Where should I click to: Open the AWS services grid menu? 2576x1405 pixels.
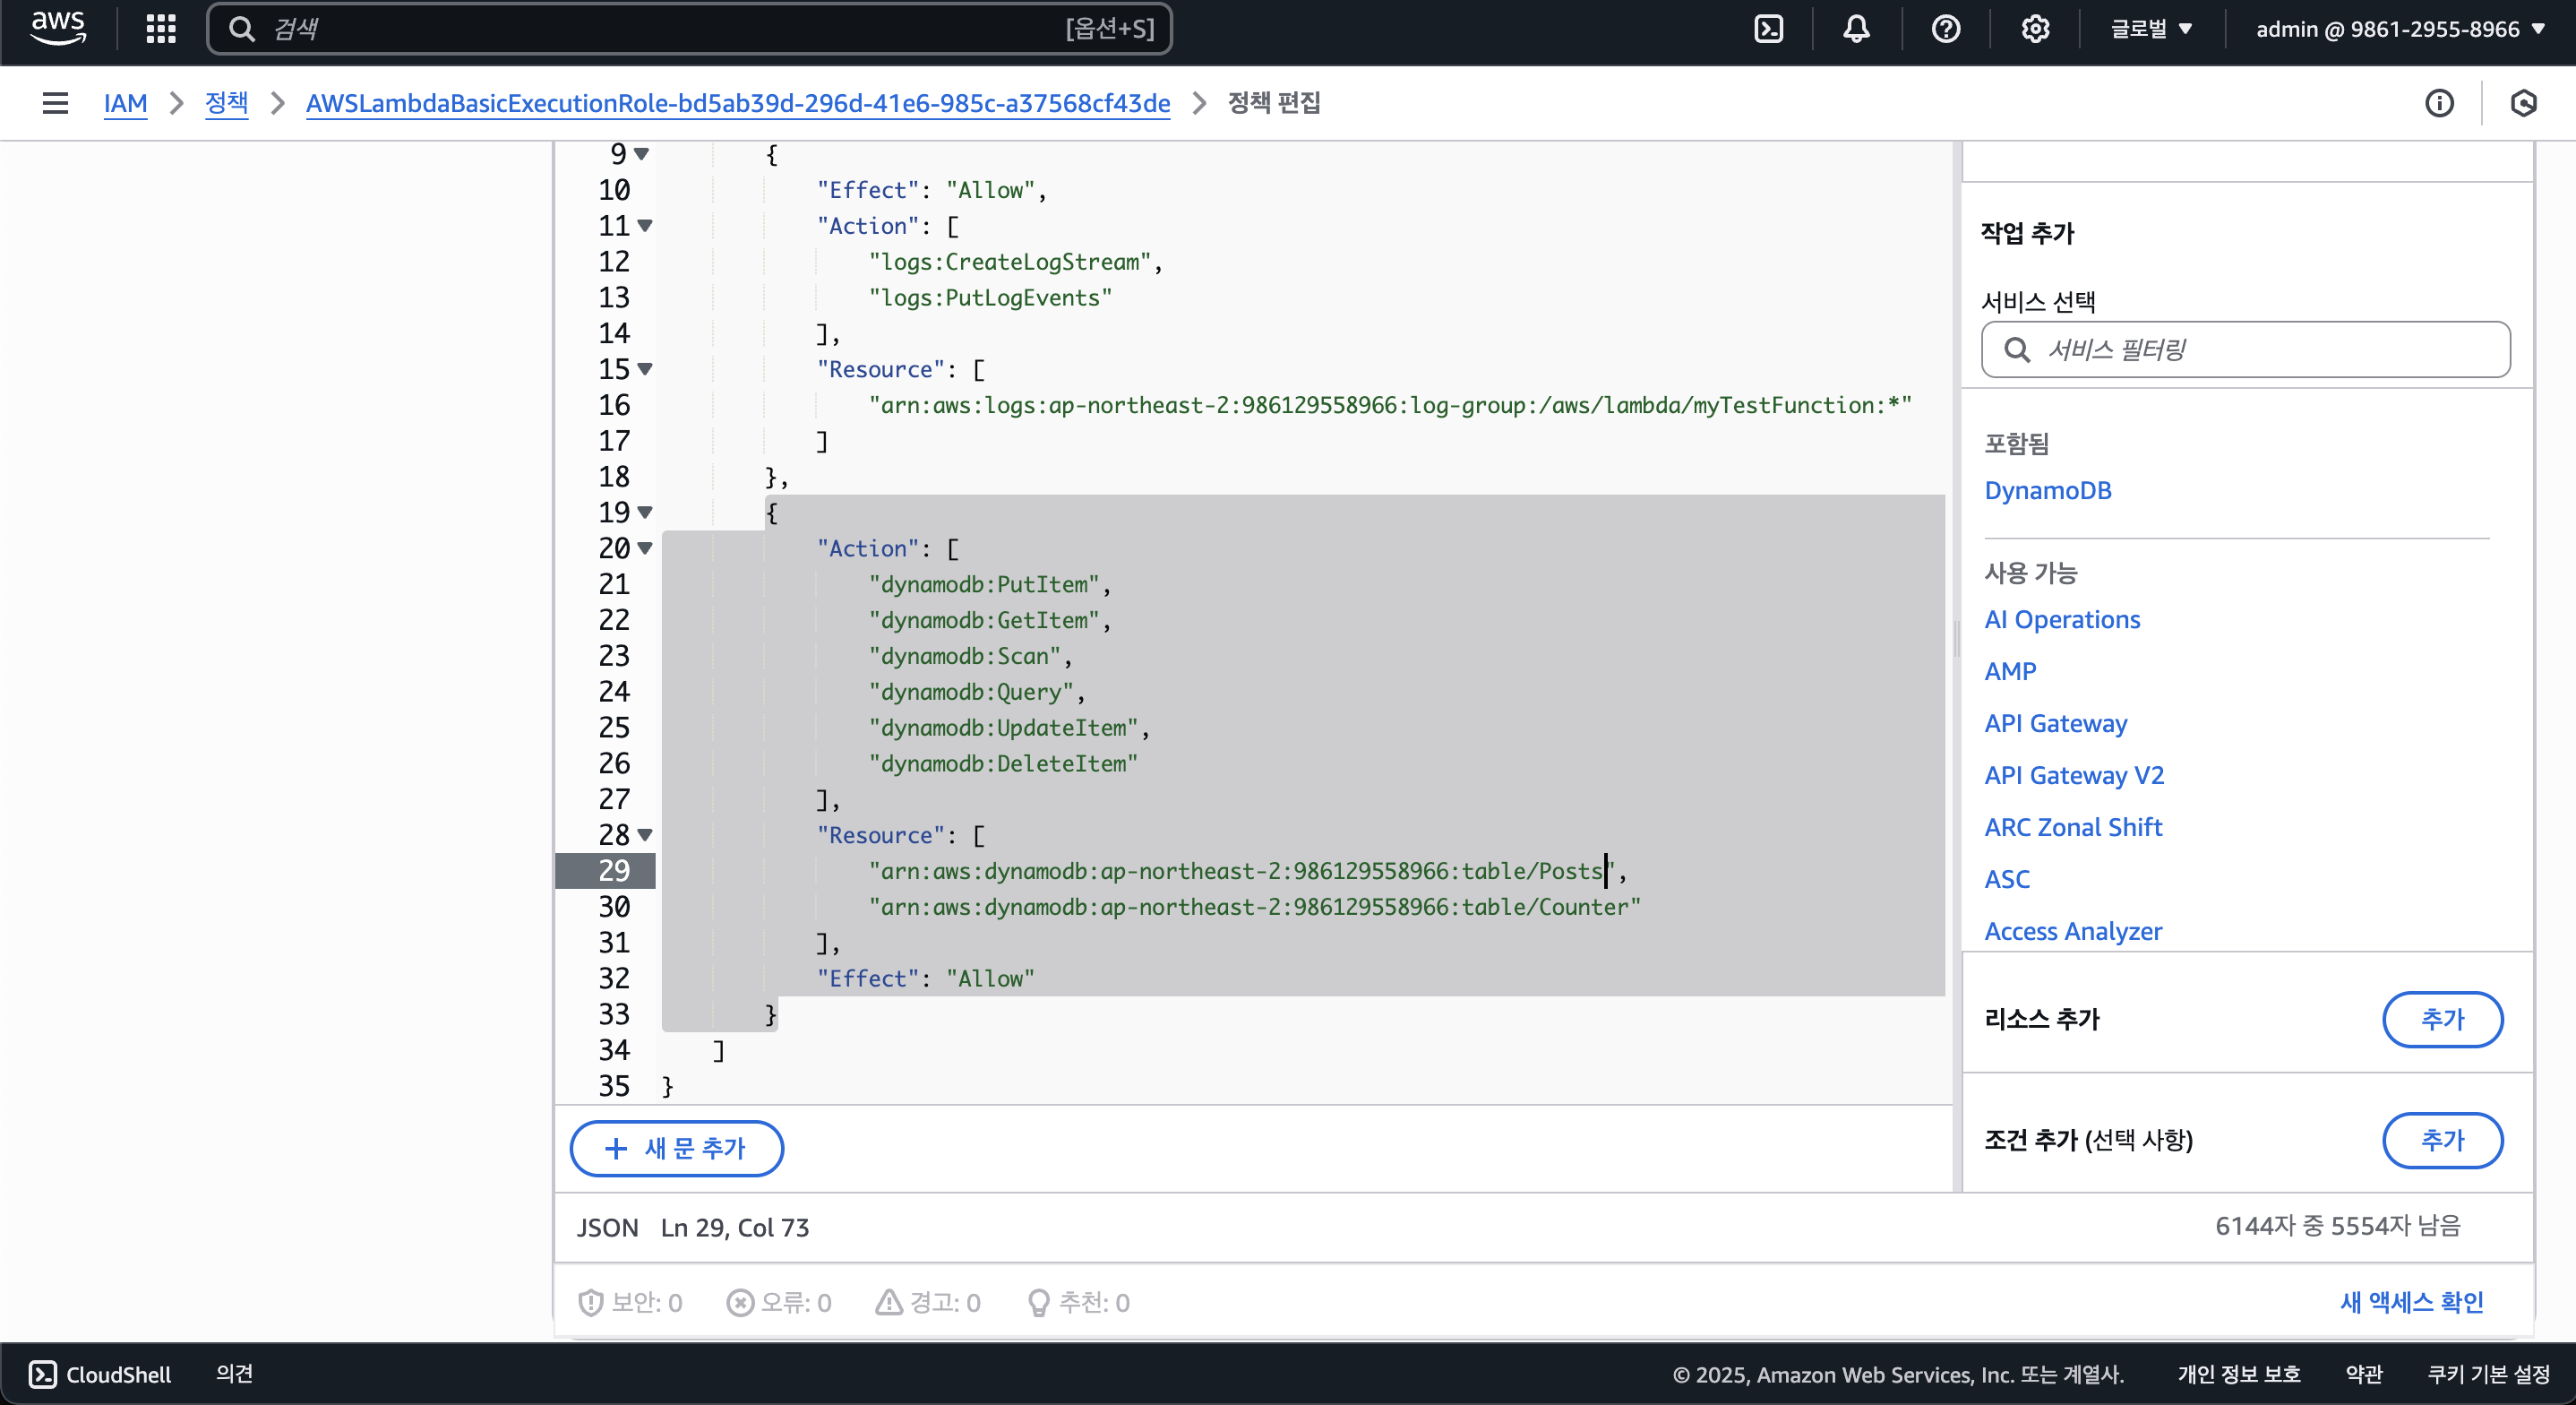(160, 29)
